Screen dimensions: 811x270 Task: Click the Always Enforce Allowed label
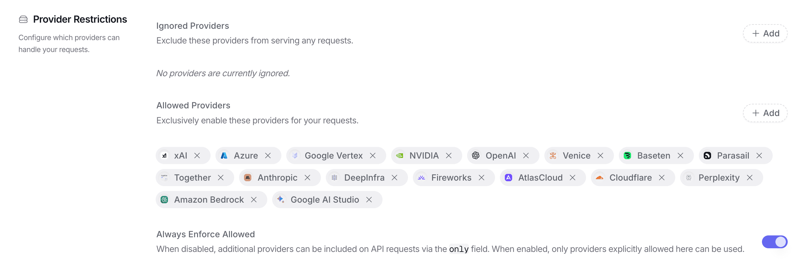(206, 234)
